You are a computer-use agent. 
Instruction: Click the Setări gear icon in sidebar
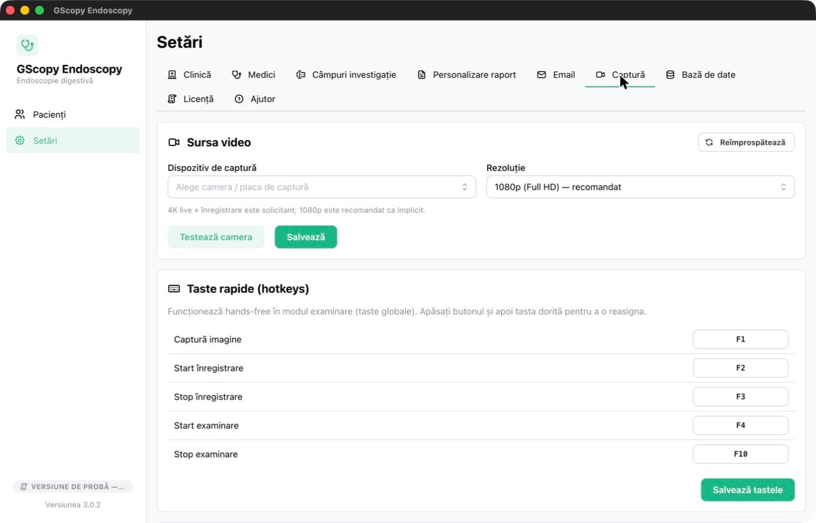tap(20, 140)
